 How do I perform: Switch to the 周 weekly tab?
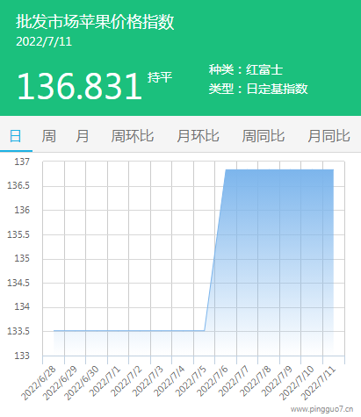(48, 136)
